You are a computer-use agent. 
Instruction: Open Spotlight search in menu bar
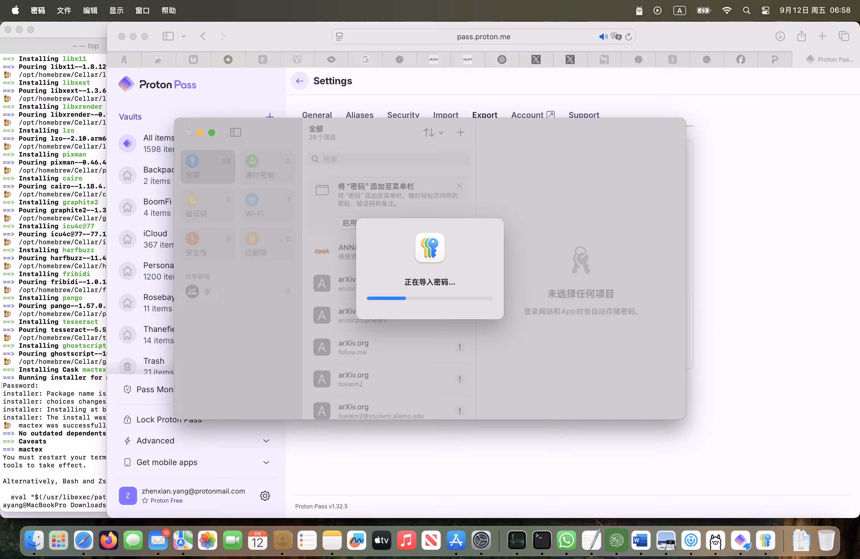pyautogui.click(x=747, y=10)
